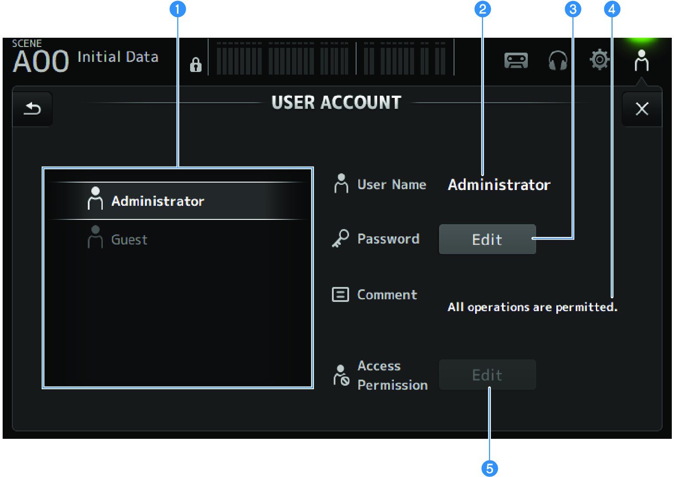Click the padlock lock icon
Image resolution: width=674 pixels, height=477 pixels.
195,65
